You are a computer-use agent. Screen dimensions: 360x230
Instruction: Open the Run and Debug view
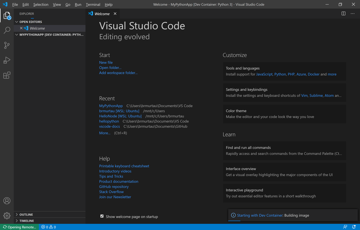[7, 60]
